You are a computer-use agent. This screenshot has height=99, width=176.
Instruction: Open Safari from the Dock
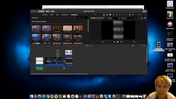(44, 96)
